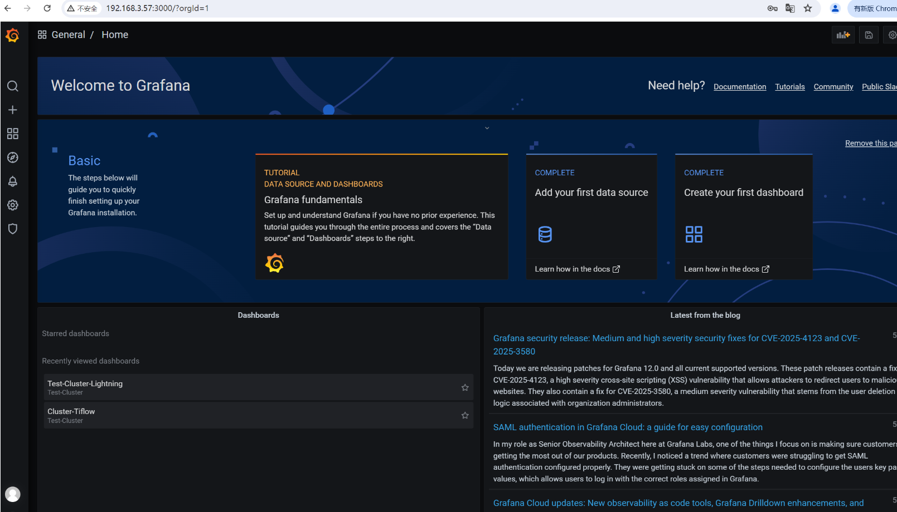Open the Grafana Cloud updates blog post

pyautogui.click(x=678, y=503)
